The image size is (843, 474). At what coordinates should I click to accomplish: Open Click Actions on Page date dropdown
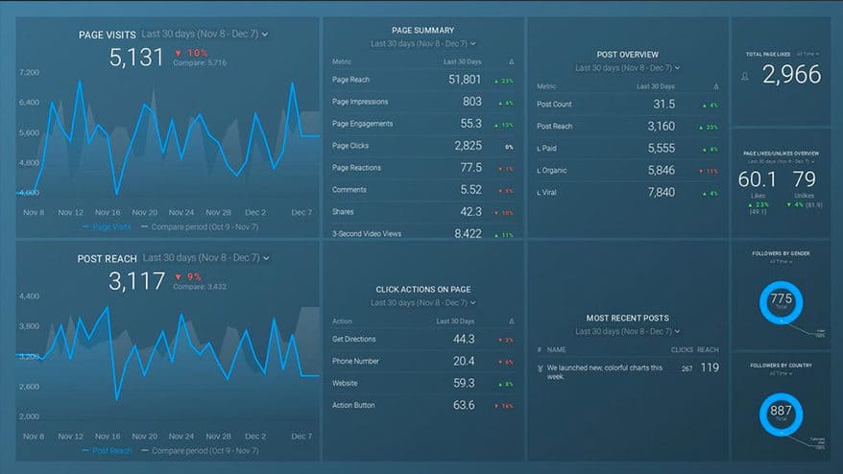[x=422, y=302]
